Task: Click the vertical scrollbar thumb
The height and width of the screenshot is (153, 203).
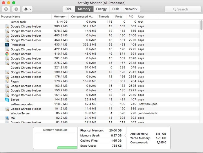Action: (201, 25)
